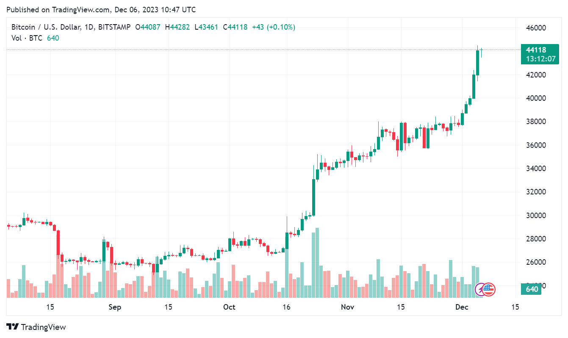Click the Sep label on time axis
Viewport: 568px width, 338px height.
(115, 307)
